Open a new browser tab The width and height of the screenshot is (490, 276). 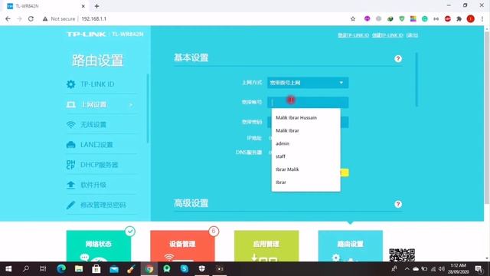pos(97,6)
